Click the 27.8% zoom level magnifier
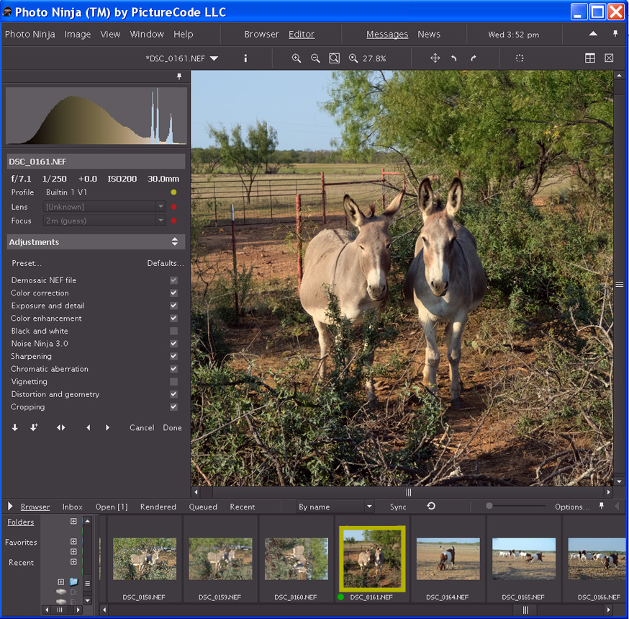The height and width of the screenshot is (619, 629). [353, 58]
